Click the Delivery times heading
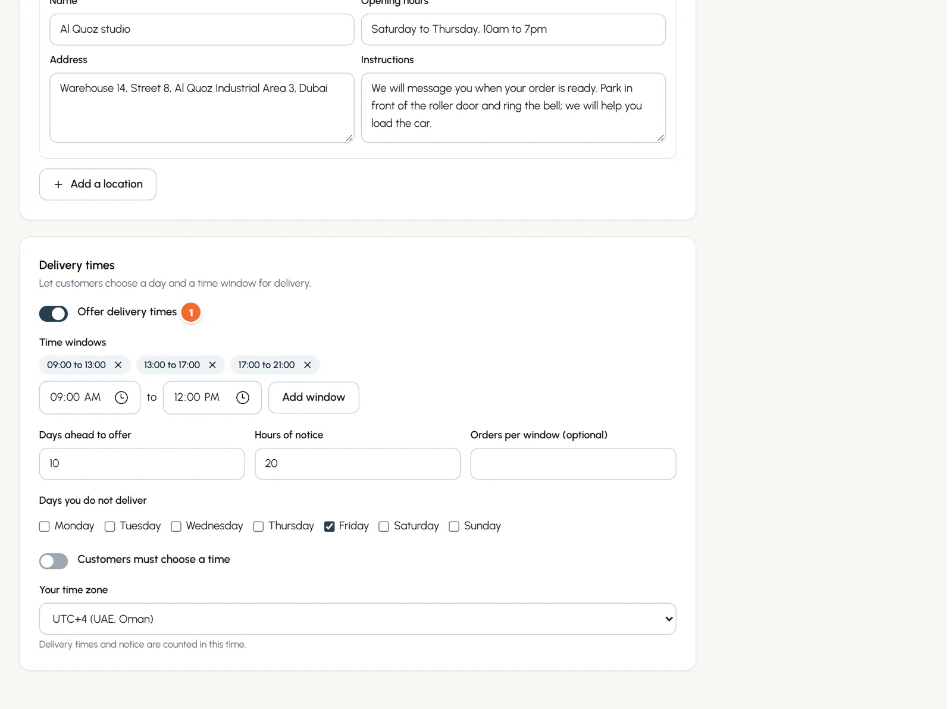 click(x=77, y=265)
